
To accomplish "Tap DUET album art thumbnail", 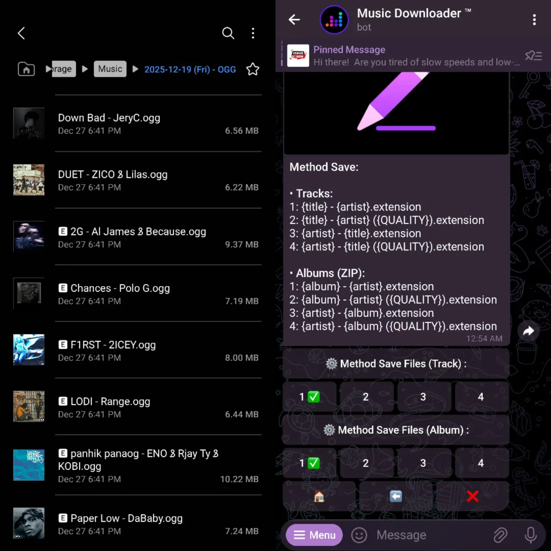I will pyautogui.click(x=29, y=180).
